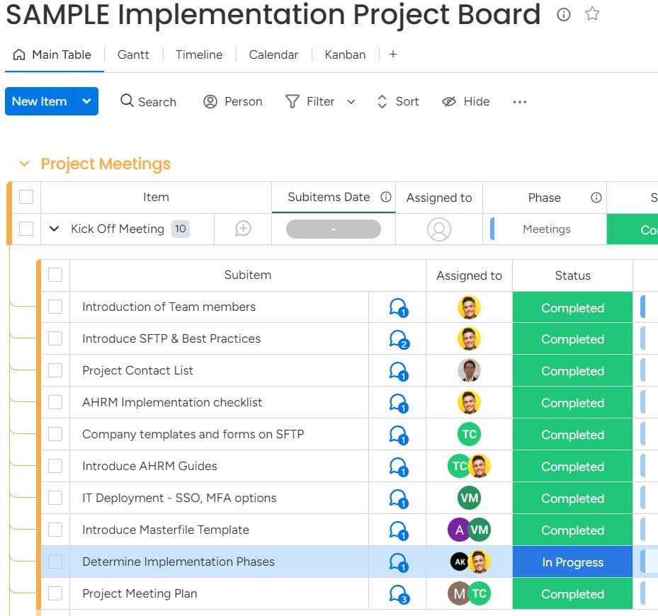Screen dimensions: 658x616
Task: Filter items by Person
Action: [x=233, y=101]
